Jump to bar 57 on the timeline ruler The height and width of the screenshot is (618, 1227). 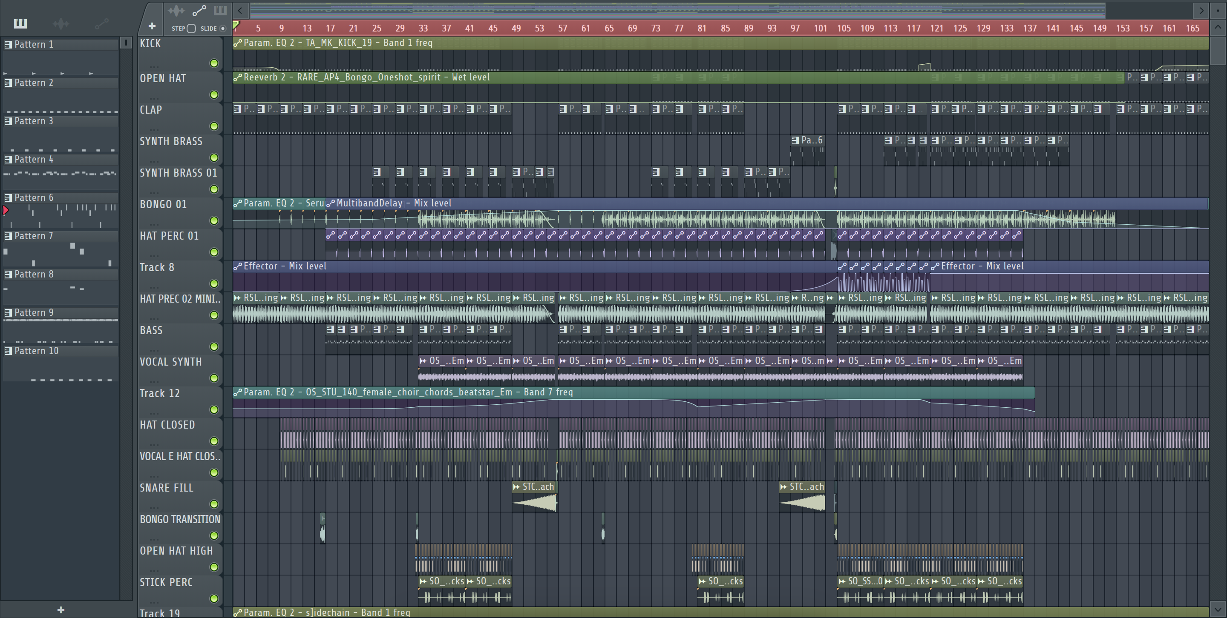click(x=562, y=28)
